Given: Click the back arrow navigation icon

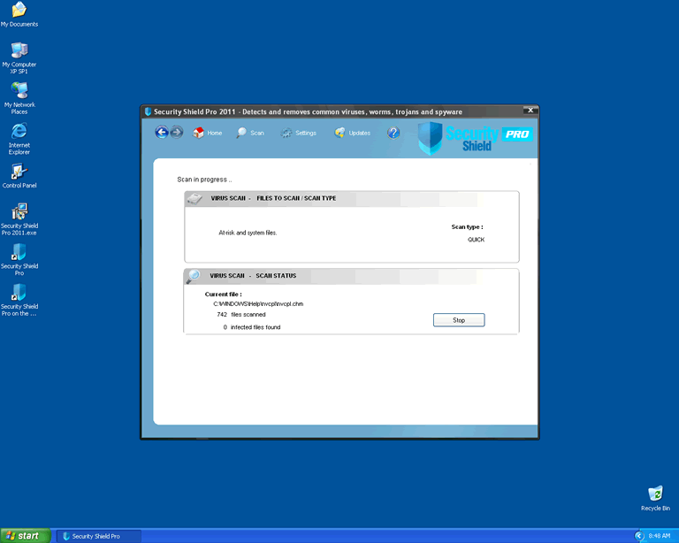Looking at the screenshot, I should (161, 133).
